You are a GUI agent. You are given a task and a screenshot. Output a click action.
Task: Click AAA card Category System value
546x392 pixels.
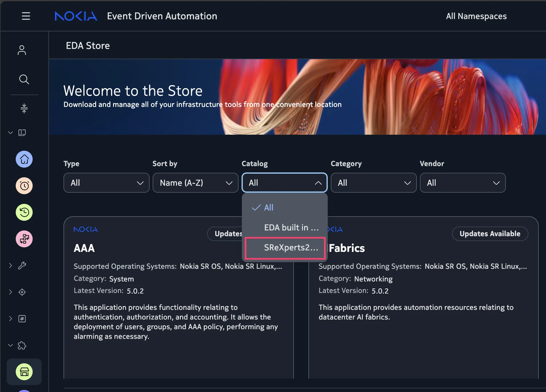(122, 279)
